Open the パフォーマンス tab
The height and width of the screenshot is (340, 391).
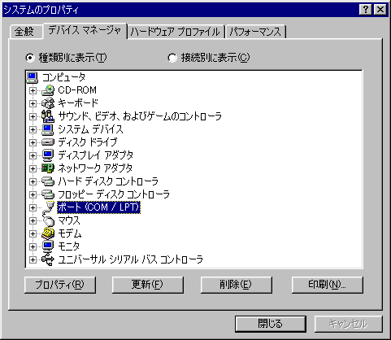tap(255, 32)
